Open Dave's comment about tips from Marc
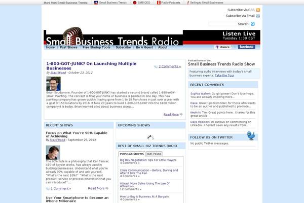The width and height of the screenshot is (304, 203). tap(223, 105)
